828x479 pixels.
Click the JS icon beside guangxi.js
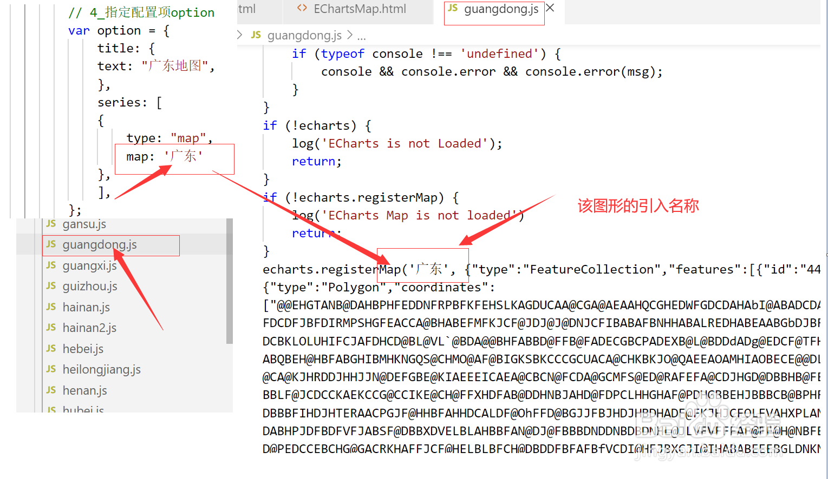(51, 265)
